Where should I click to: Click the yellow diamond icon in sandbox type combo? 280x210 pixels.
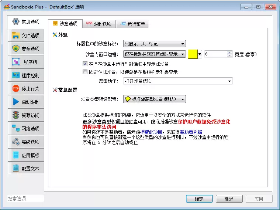[128, 99]
